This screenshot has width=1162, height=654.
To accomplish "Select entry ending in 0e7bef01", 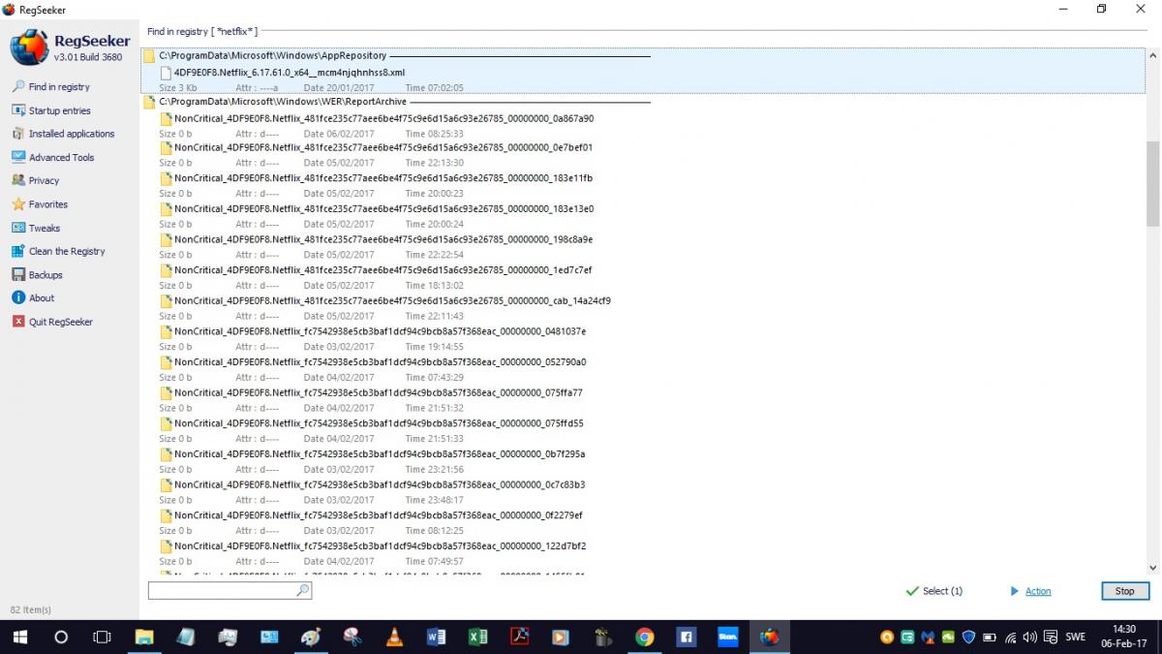I will [x=383, y=147].
